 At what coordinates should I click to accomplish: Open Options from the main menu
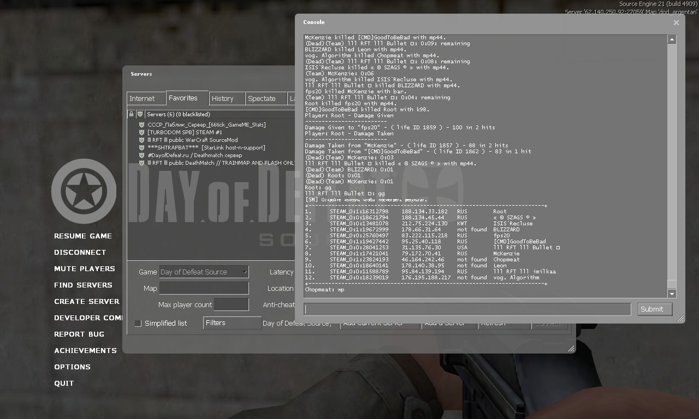72,367
